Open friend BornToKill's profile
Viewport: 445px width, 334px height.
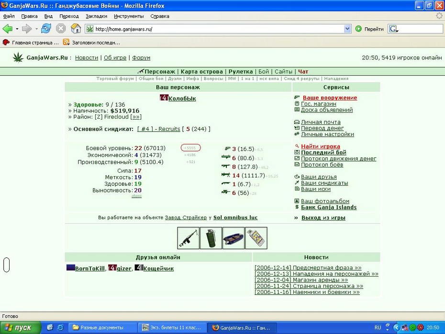point(89,268)
